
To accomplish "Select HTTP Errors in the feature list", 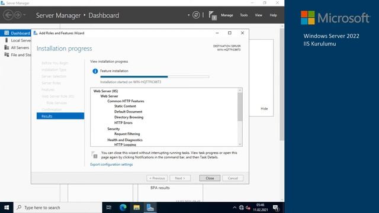I will [123, 122].
